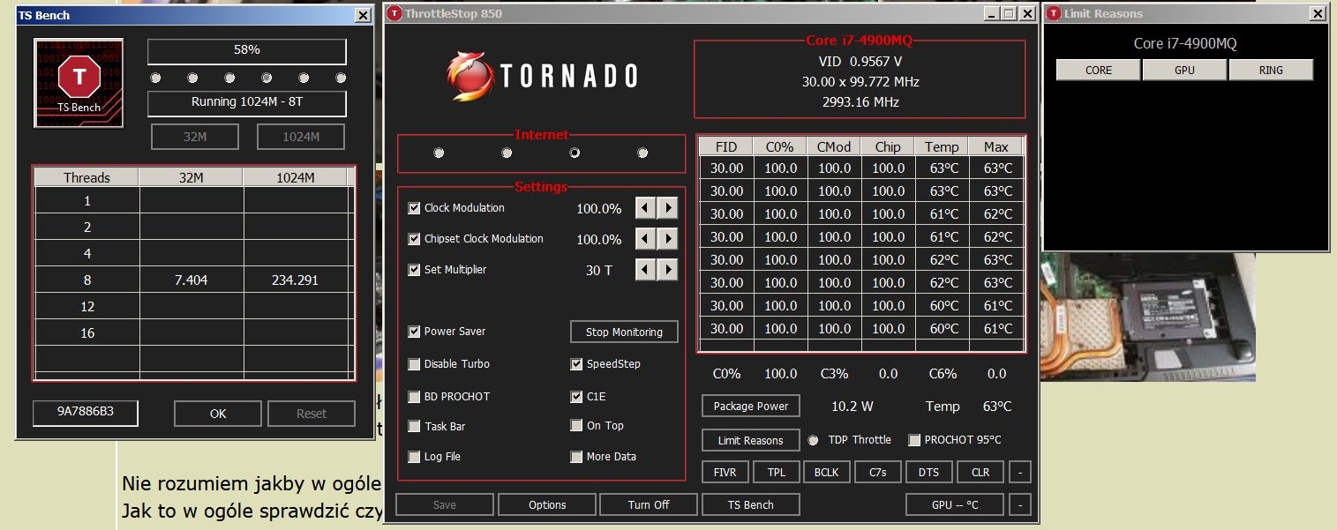Raise Set Multiplier with right arrow

(668, 270)
